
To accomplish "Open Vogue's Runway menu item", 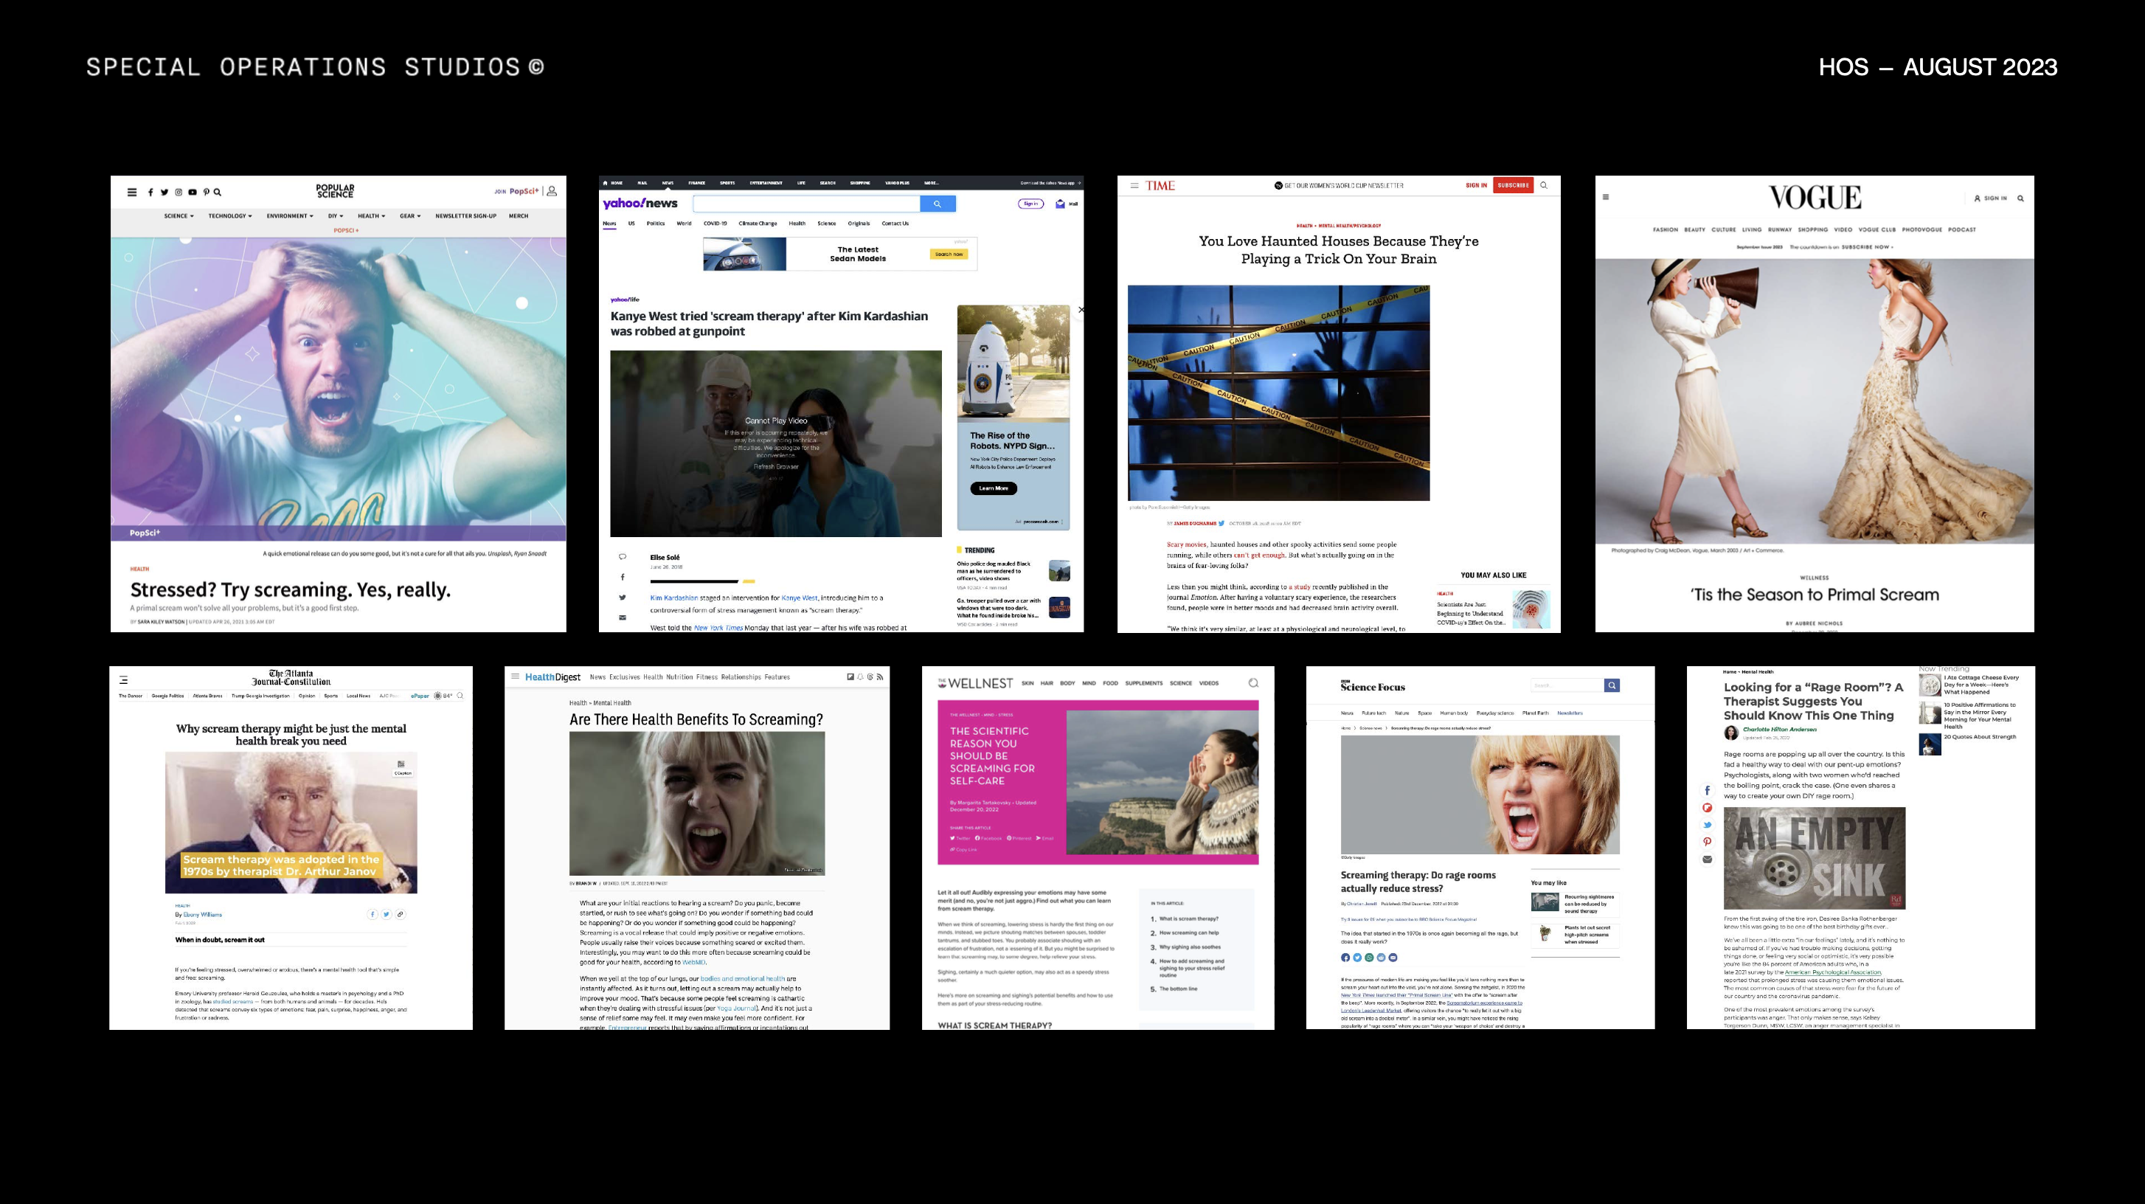I will (x=1779, y=230).
